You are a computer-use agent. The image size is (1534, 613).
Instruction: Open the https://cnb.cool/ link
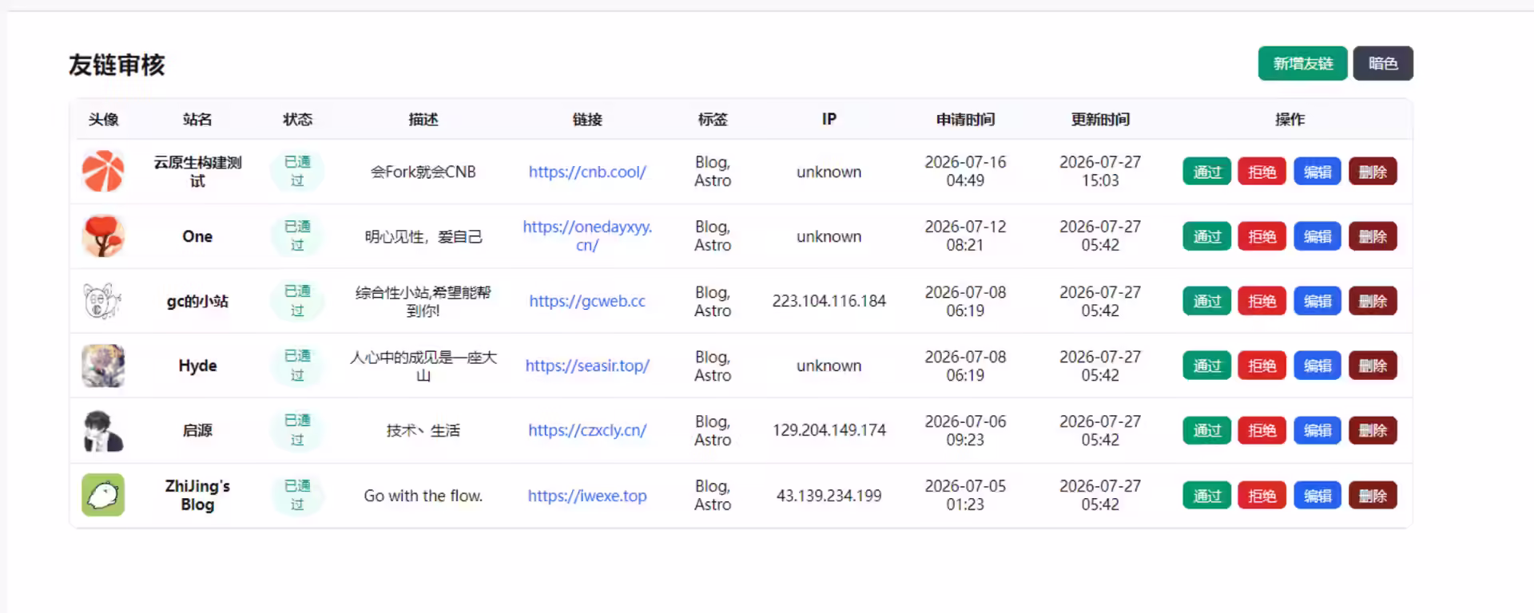pyautogui.click(x=587, y=172)
